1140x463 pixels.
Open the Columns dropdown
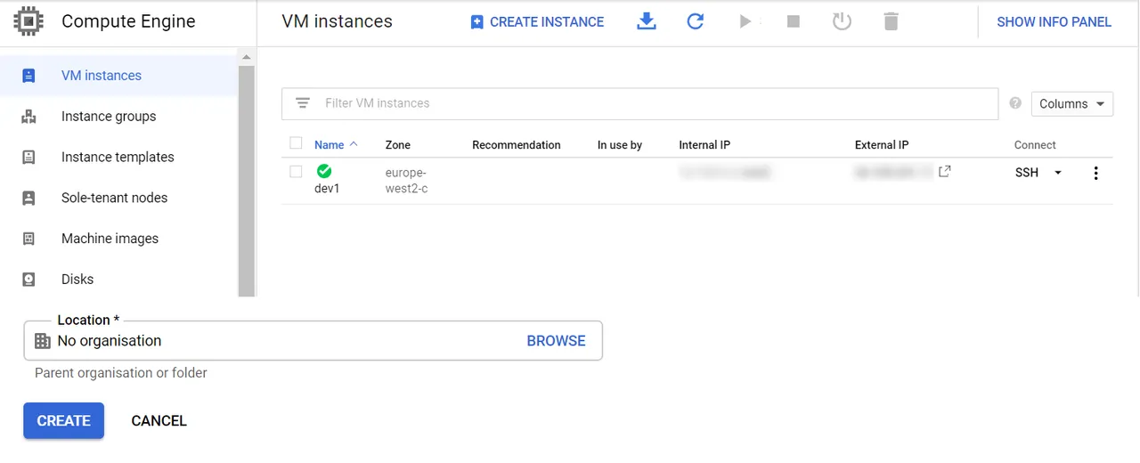[x=1072, y=103]
